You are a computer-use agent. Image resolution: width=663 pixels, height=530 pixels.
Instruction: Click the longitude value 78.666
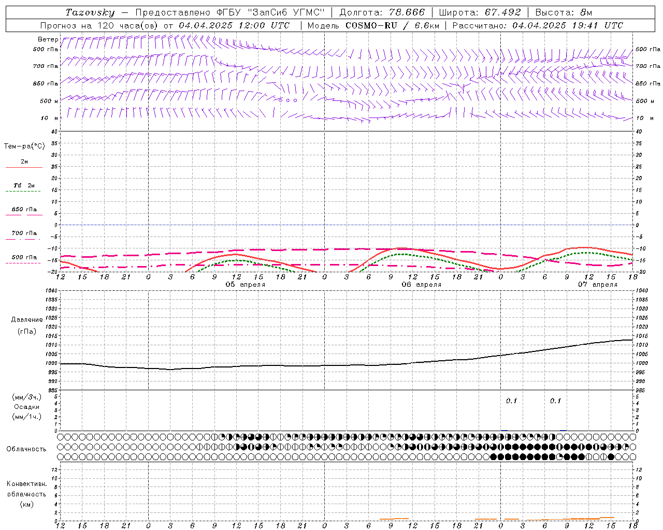[x=407, y=12]
